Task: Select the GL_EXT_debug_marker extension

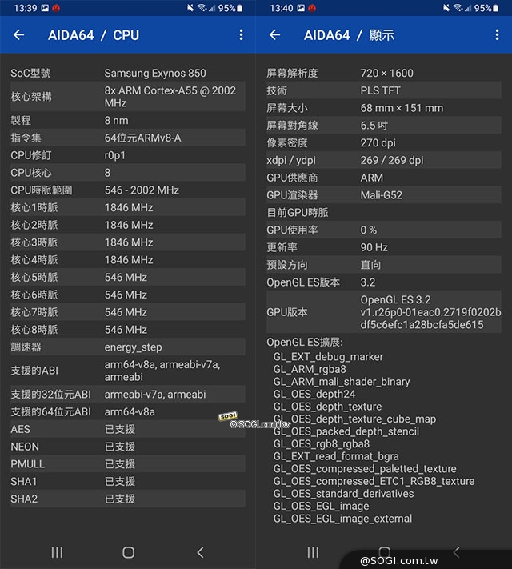Action: 328,357
